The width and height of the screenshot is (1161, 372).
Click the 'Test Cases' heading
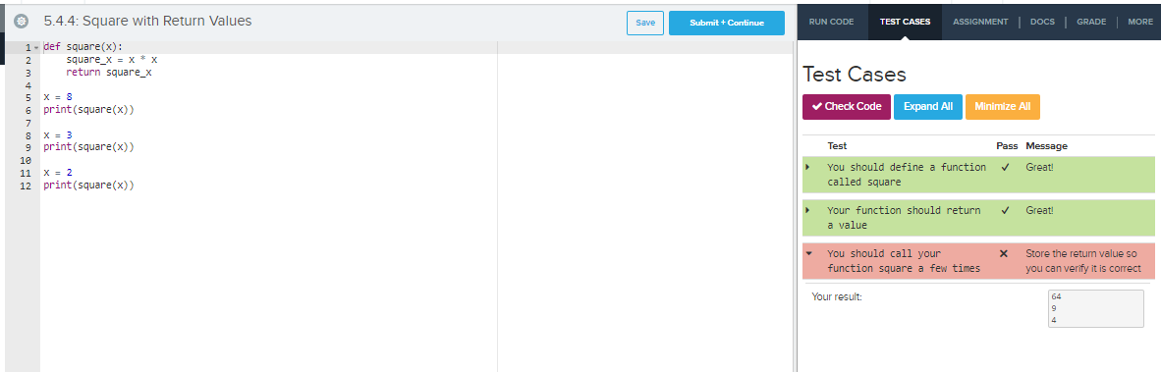tap(855, 75)
